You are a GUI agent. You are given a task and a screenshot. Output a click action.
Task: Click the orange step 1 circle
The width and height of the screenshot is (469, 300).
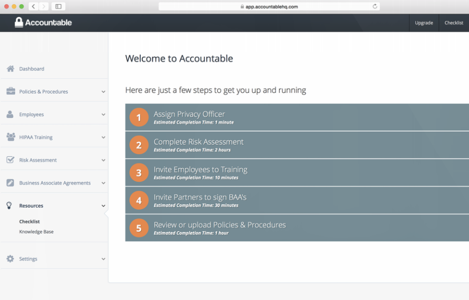tap(139, 117)
